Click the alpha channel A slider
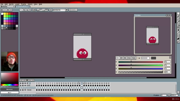The image size is (180, 101). point(141,72)
